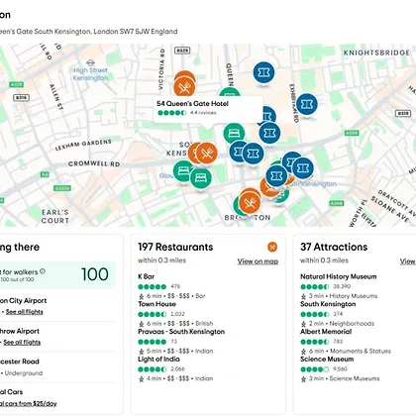Click the 38,390 review count for Natural History Museum
This screenshot has width=416, height=416.
click(x=342, y=286)
